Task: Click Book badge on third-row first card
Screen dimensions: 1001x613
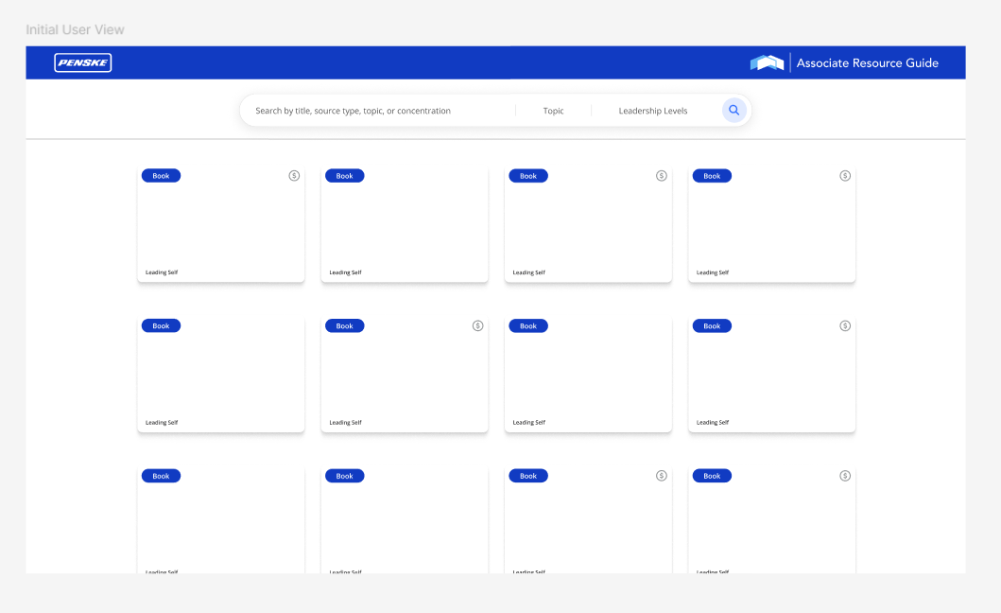Action: [x=161, y=476]
